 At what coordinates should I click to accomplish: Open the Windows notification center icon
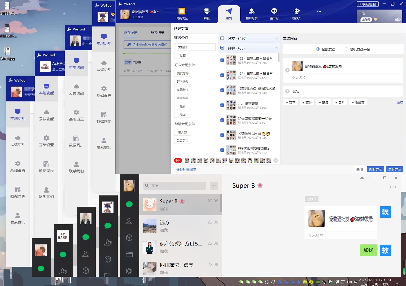click(397, 282)
